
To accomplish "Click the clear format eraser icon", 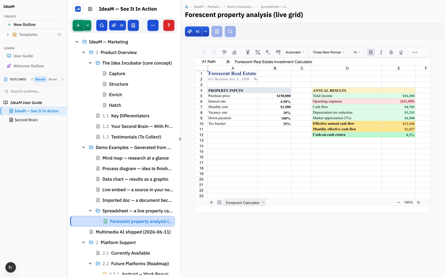I will (234, 52).
